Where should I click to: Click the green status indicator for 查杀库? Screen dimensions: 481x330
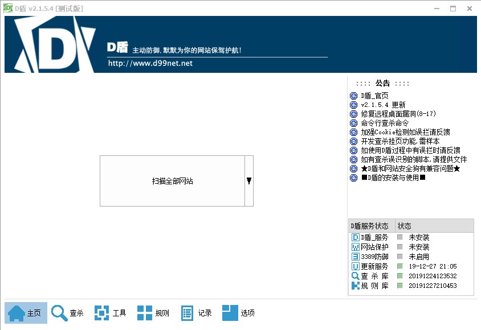pyautogui.click(x=400, y=276)
